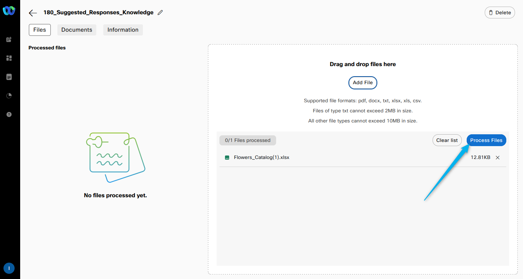Click the user avatar labeled I
This screenshot has height=279, width=523.
(x=9, y=268)
